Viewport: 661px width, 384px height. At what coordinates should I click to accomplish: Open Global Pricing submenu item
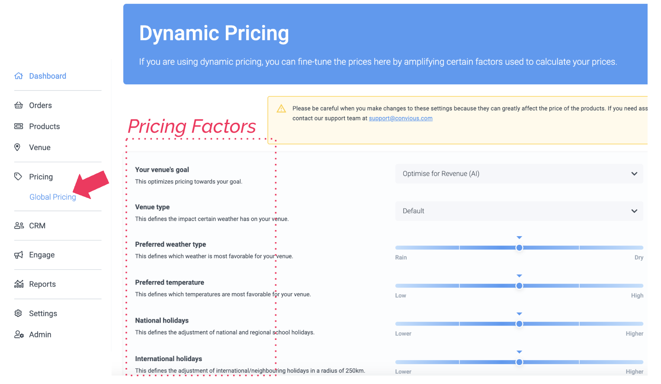(x=53, y=197)
